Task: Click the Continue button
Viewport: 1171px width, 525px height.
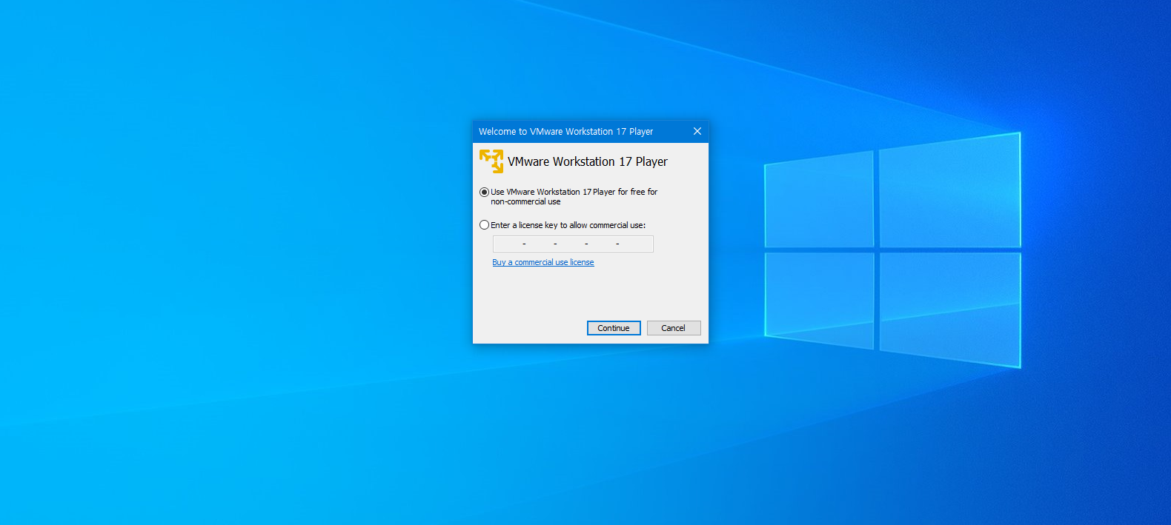Action: tap(614, 328)
